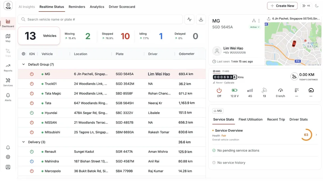Image resolution: width=323 pixels, height=181 pixels.
Task: Open the Map sidebar icon
Action: point(8,38)
